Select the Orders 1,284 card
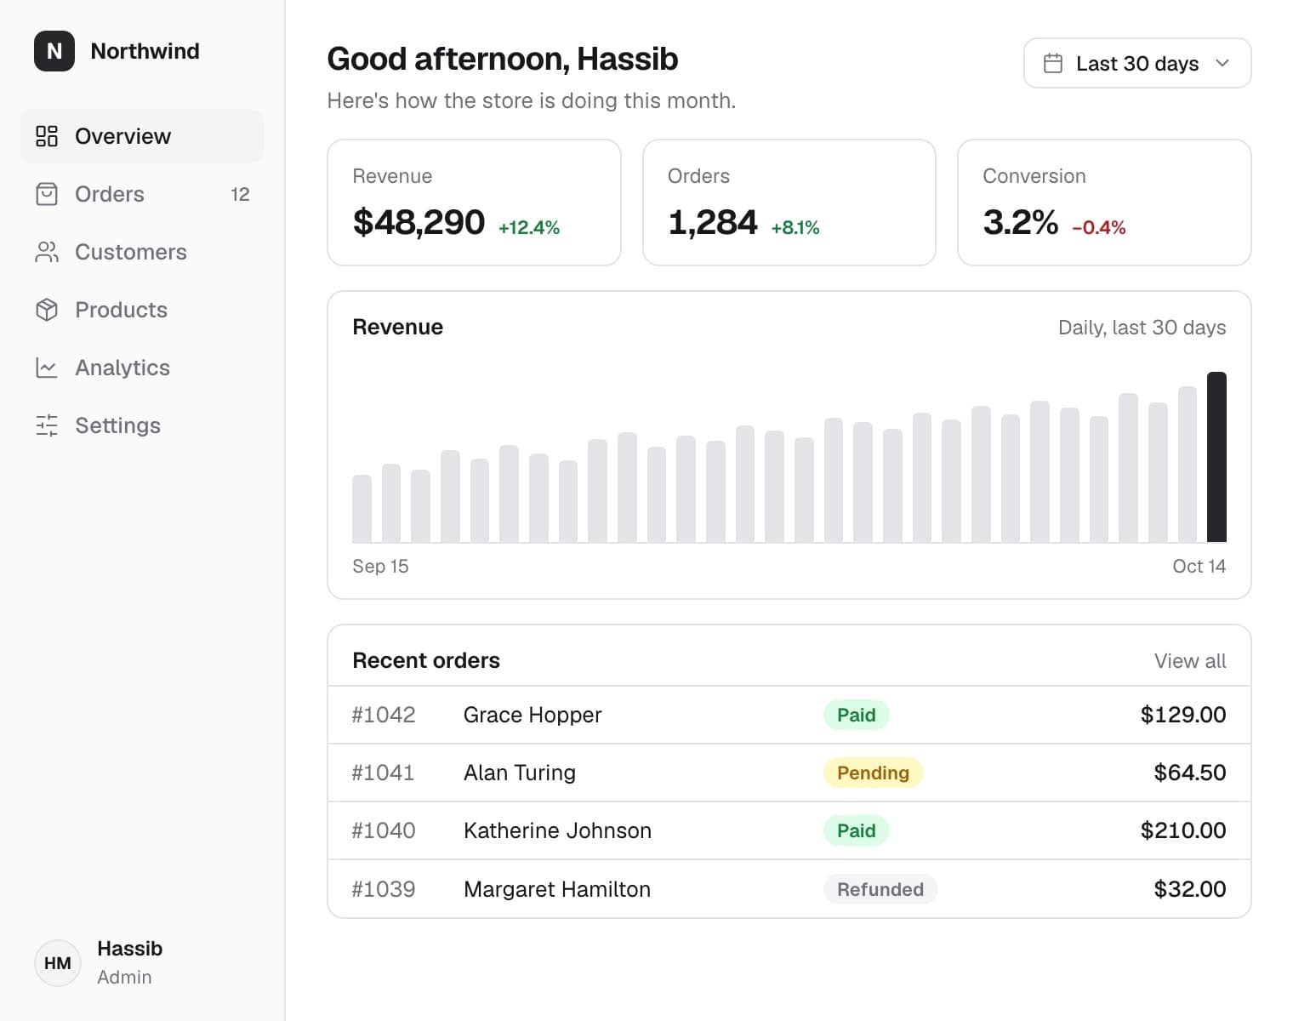 click(x=789, y=202)
